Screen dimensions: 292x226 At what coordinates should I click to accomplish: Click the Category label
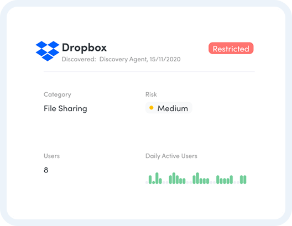coord(58,94)
